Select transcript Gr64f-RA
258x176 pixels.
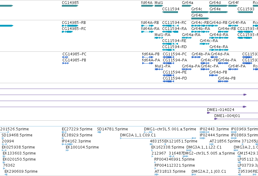point(233,26)
